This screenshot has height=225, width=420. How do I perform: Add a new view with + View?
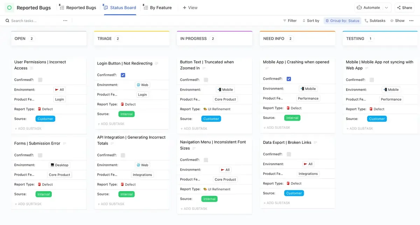190,7
